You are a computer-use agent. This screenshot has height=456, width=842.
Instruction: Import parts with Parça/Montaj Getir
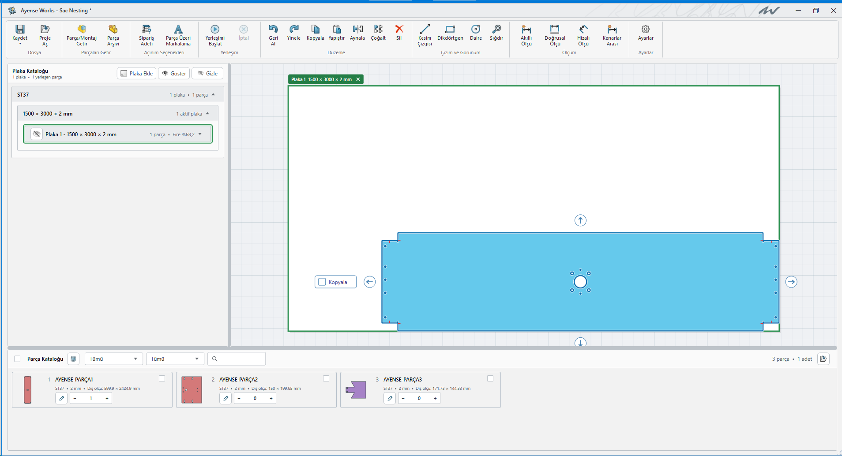(82, 35)
